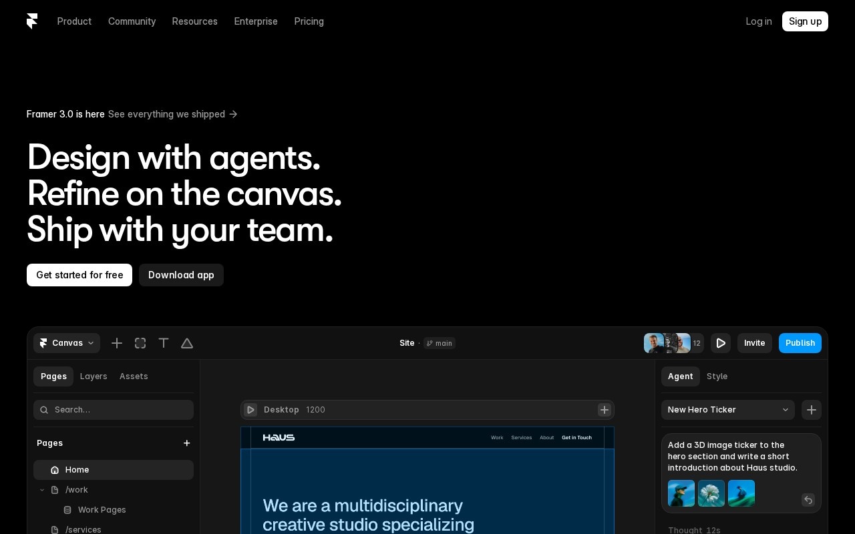855x534 pixels.
Task: Switch to the Pages tab
Action: click(53, 376)
